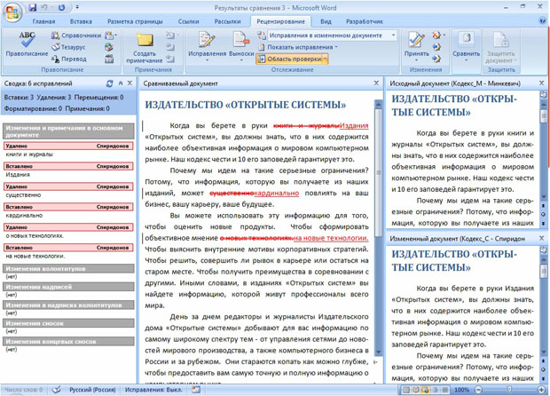Open Область проверки dropdown arrow
This screenshot has height=396, width=550.
pos(325,59)
